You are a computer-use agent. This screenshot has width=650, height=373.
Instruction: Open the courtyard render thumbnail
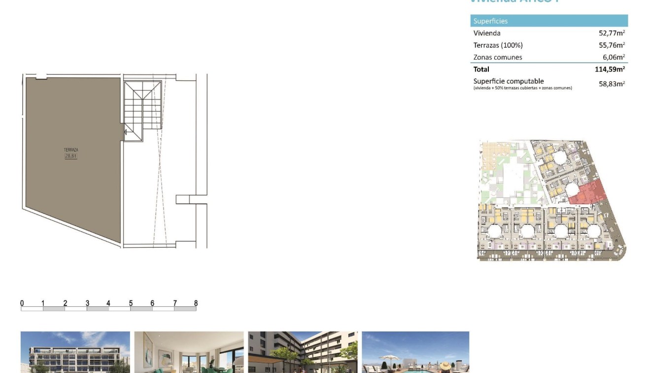[303, 352]
